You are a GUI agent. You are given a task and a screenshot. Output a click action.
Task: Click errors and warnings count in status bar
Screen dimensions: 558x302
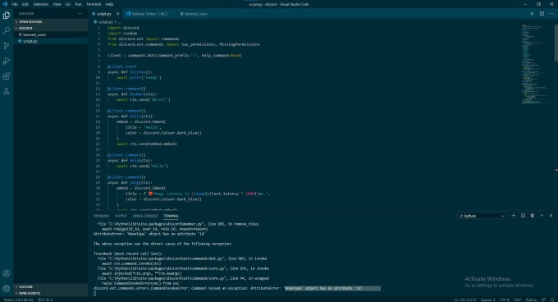[x=45, y=300]
